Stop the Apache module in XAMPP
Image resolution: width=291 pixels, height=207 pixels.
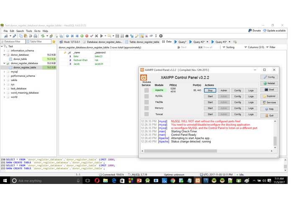210,91
